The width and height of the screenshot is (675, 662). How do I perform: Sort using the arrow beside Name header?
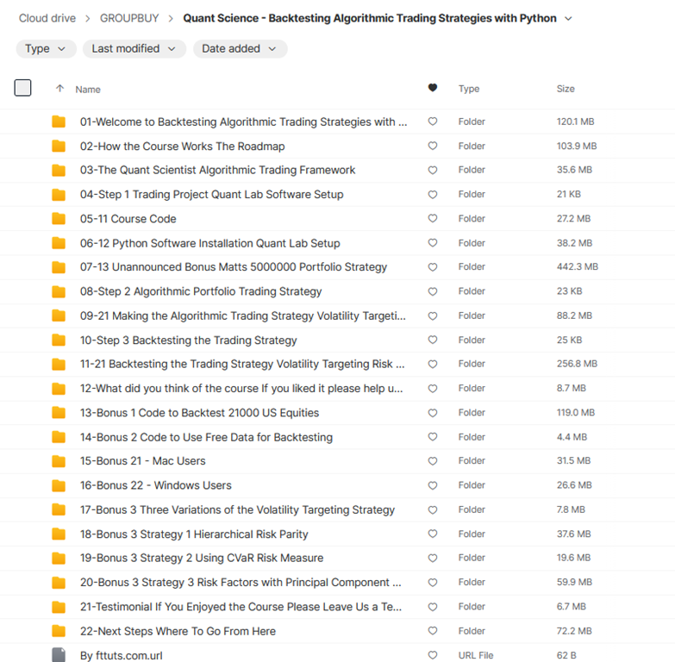tap(59, 89)
